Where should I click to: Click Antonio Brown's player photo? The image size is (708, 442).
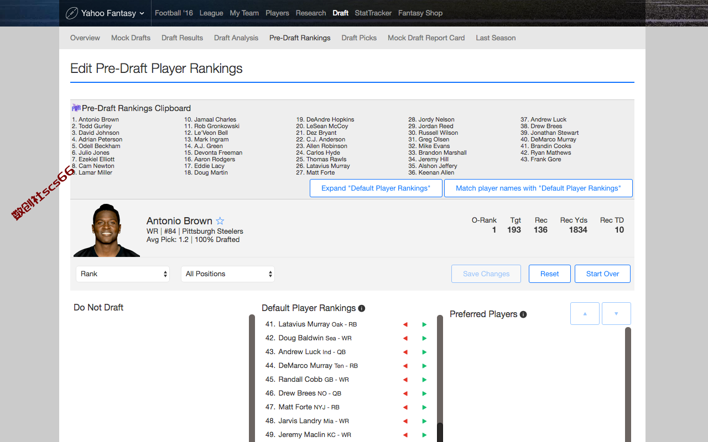pos(107,230)
